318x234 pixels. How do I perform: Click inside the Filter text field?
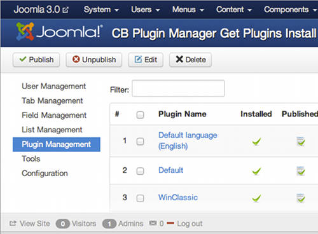click(x=178, y=88)
